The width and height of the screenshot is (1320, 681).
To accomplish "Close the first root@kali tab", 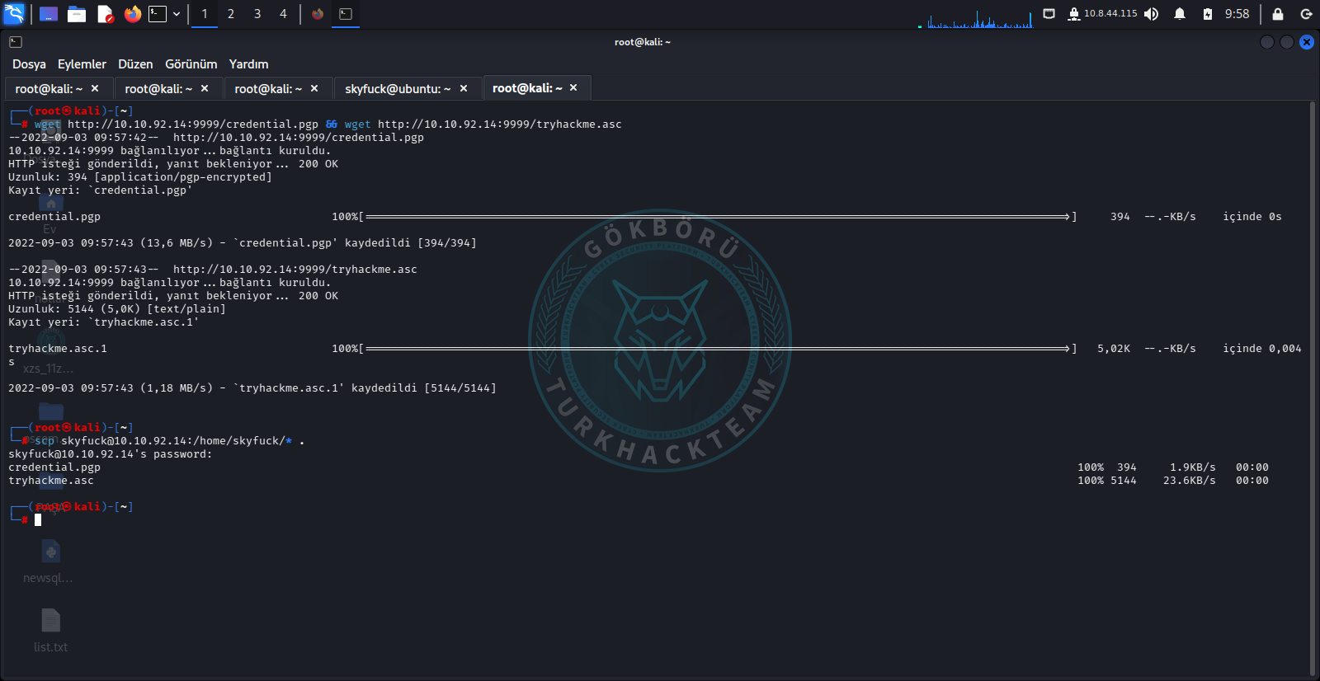I will (x=95, y=88).
